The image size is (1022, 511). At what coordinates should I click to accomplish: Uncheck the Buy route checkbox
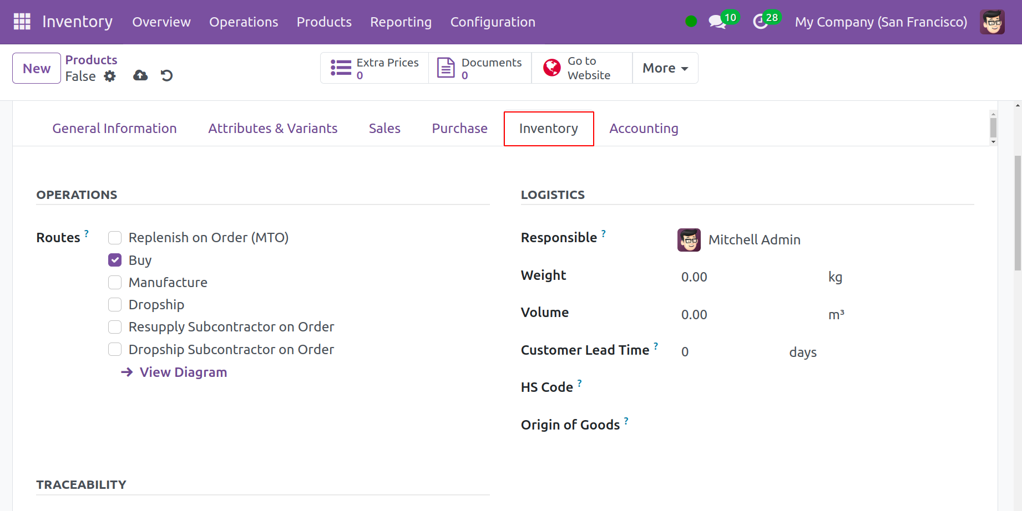115,260
